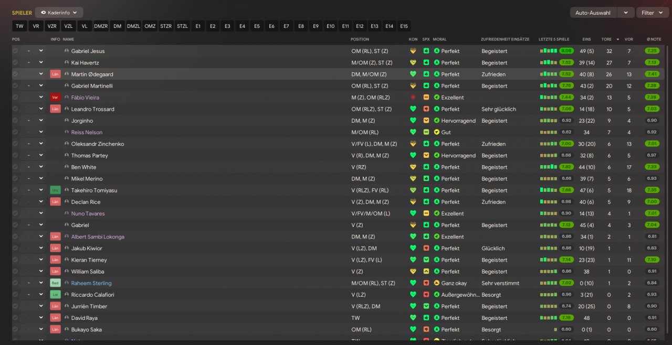Select the STZL position slot
Viewport: 672px width, 345px height.
182,26
